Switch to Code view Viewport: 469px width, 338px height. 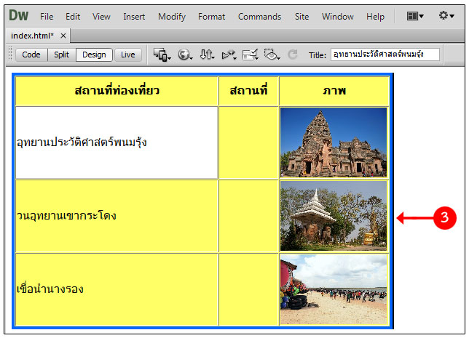click(31, 55)
